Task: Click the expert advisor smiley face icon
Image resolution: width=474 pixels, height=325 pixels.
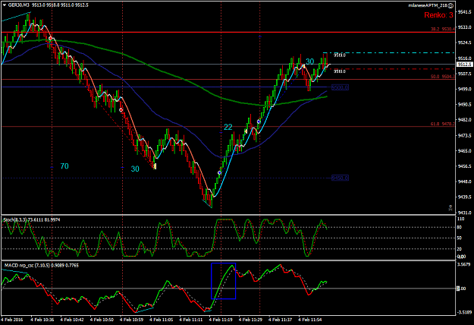Action: (450, 5)
